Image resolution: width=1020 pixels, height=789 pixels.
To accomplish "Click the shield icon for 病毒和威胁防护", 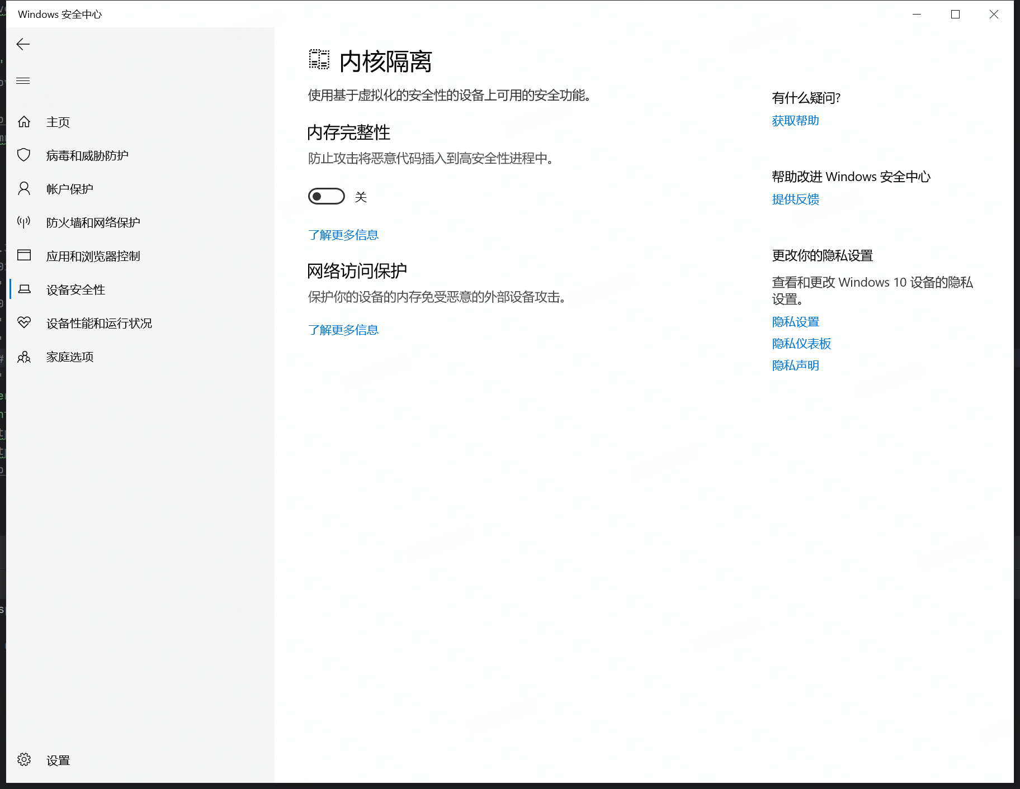I will click(x=24, y=155).
